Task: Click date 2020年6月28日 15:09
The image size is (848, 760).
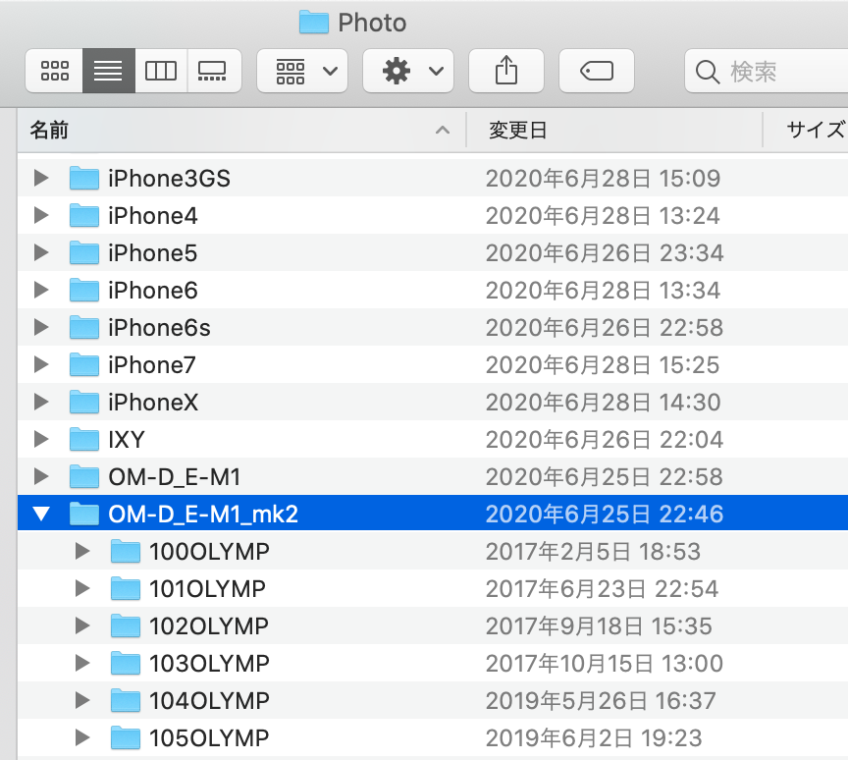Action: coord(603,179)
